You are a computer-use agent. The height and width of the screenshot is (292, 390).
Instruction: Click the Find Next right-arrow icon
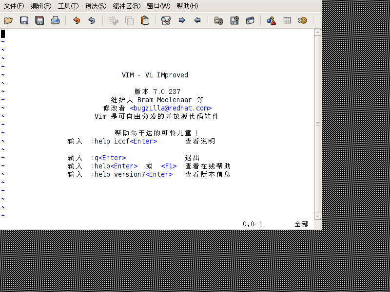pyautogui.click(x=182, y=20)
